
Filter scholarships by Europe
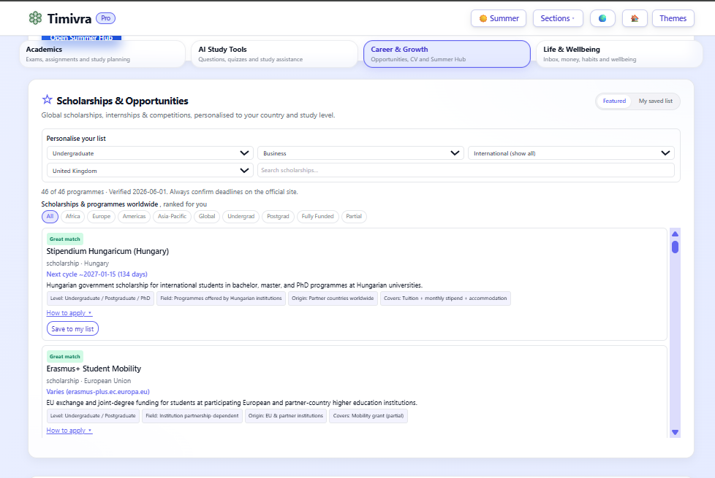click(101, 216)
